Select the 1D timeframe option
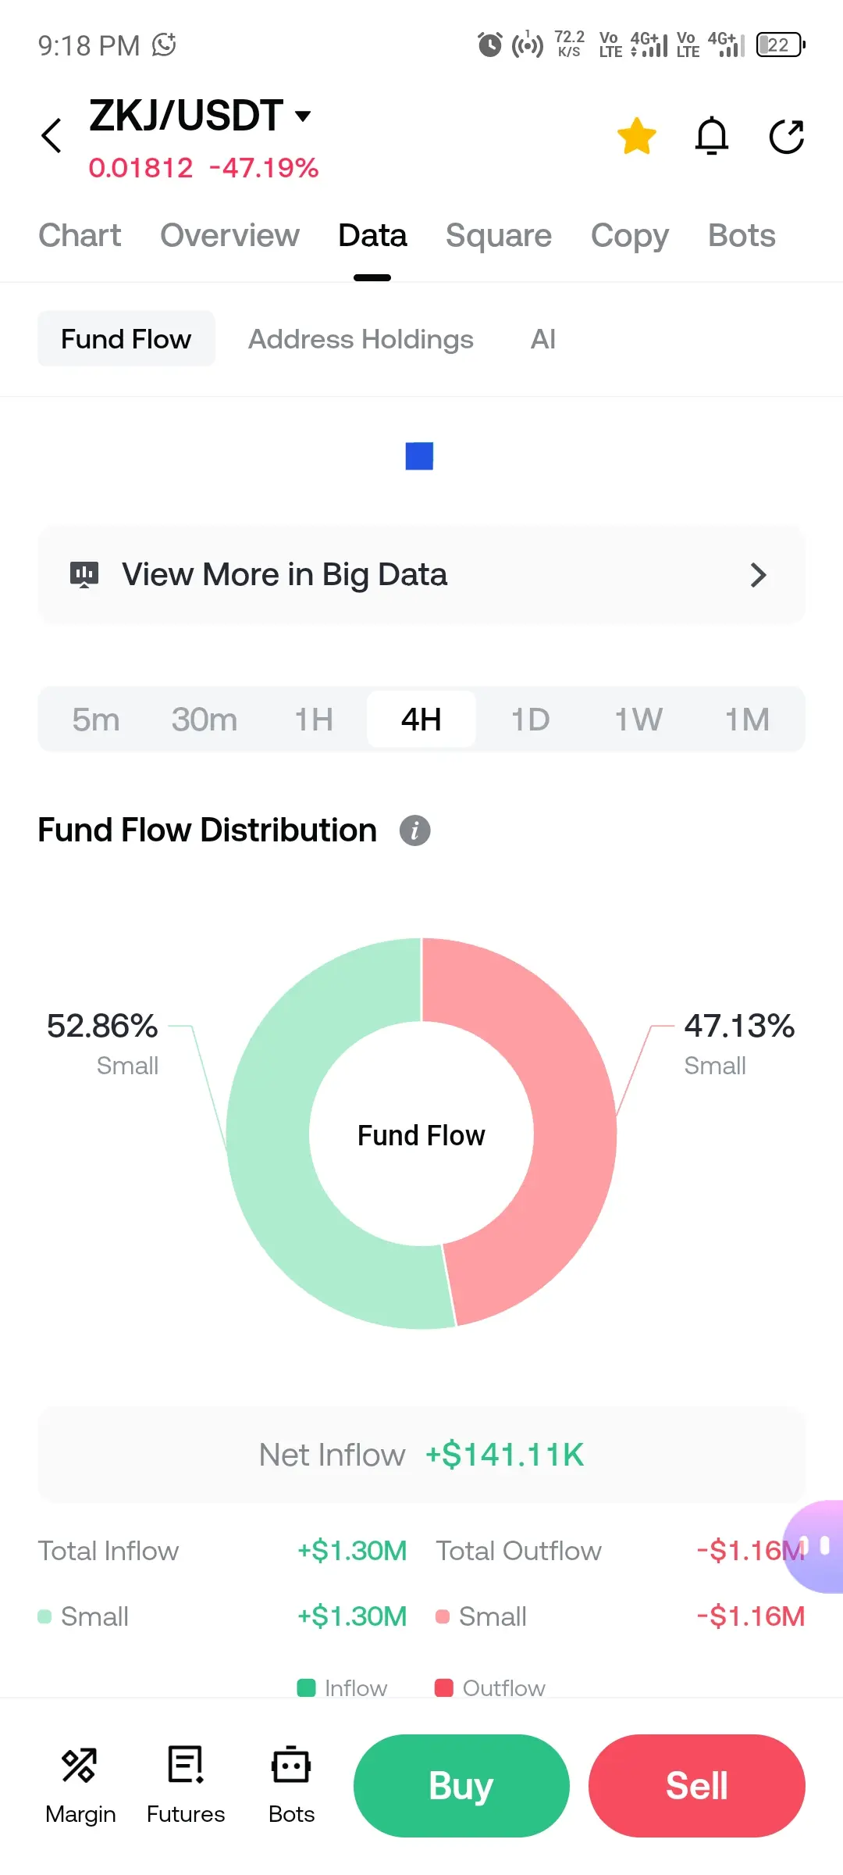 coord(530,720)
